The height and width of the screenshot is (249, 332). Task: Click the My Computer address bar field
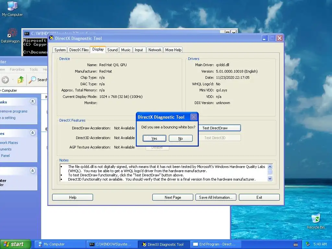(24, 90)
